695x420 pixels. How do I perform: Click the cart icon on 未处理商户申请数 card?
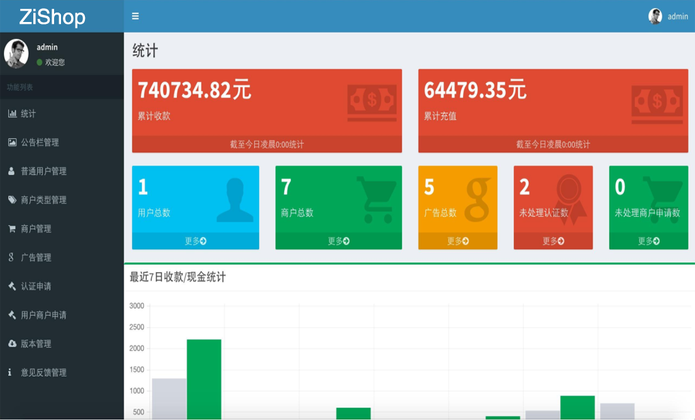point(663,199)
